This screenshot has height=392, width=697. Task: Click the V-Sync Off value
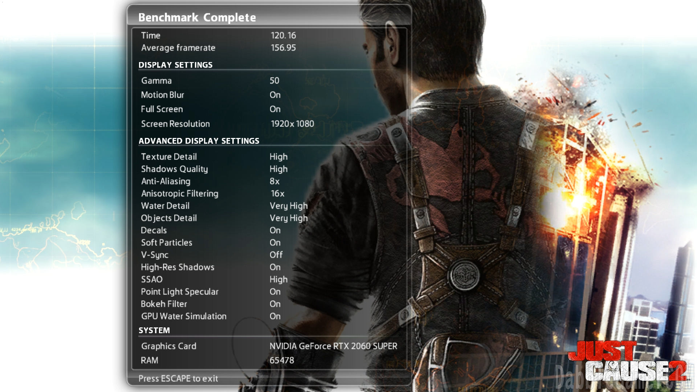click(x=276, y=255)
